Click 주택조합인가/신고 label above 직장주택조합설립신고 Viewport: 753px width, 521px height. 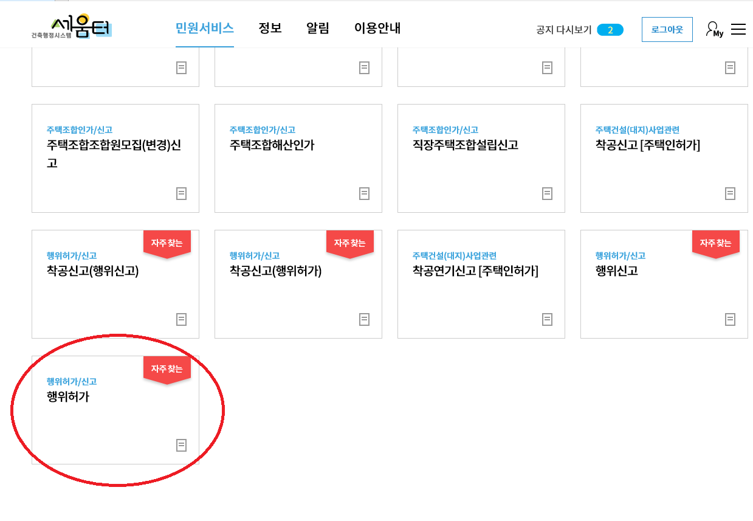(x=445, y=130)
